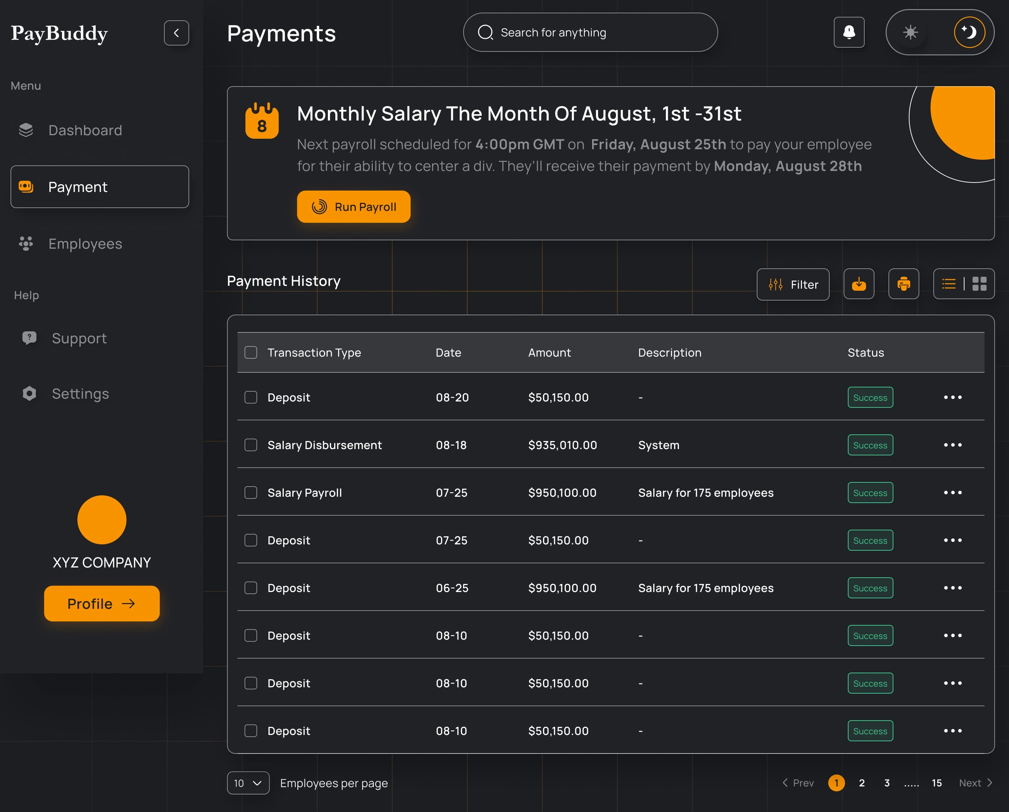This screenshot has width=1009, height=812.
Task: Toggle checkbox for Salary Disbursement row
Action: 250,445
